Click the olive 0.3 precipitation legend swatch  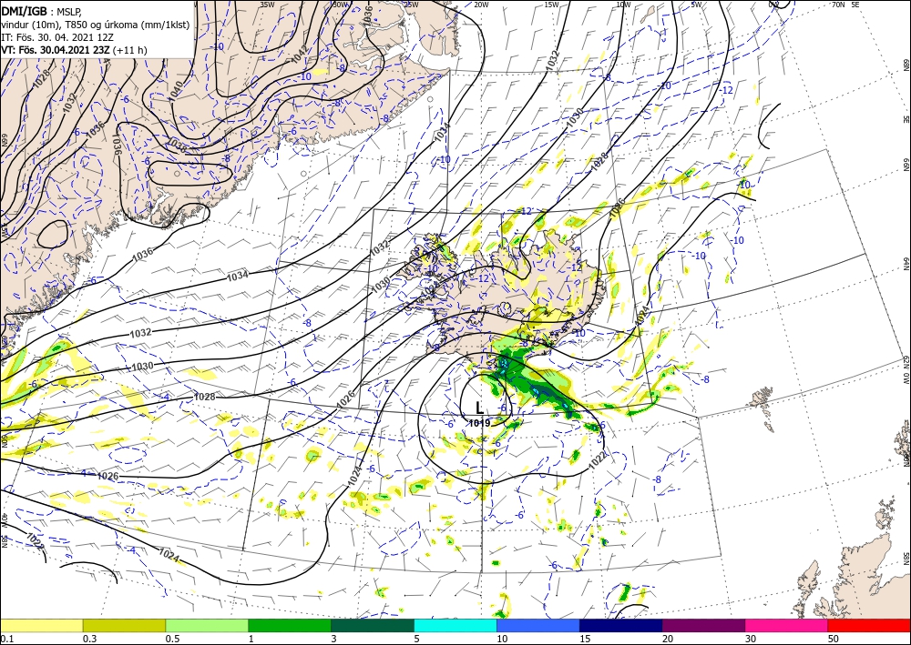(124, 625)
